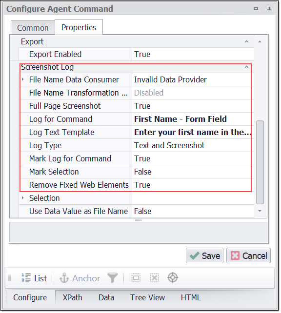The image size is (281, 313).
Task: Click the clear selection X icon
Action: pyautogui.click(x=154, y=278)
